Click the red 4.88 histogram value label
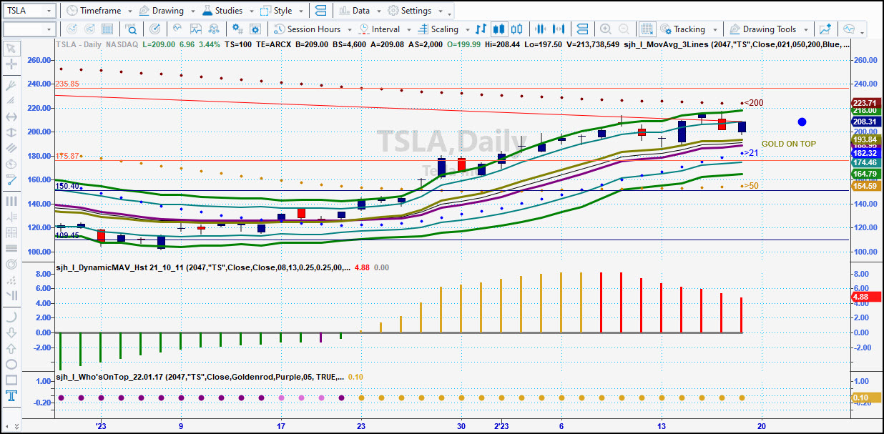Viewport: 884px width, 434px height. click(865, 297)
